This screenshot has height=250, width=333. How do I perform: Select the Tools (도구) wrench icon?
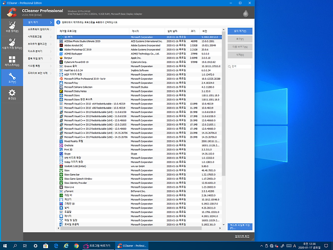(12, 78)
